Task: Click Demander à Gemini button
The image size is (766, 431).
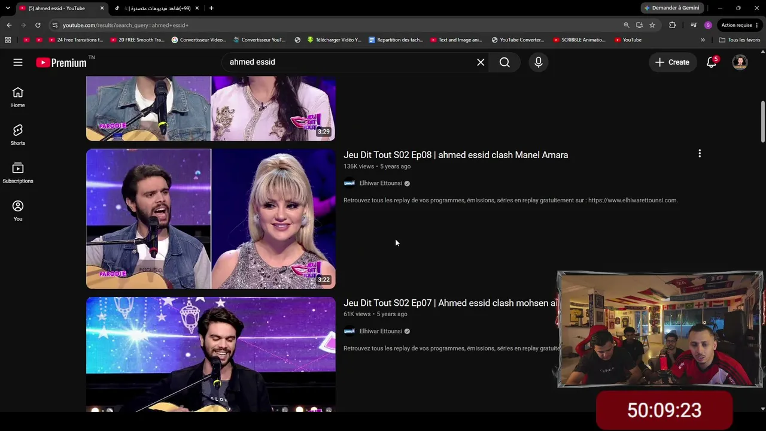Action: tap(671, 8)
